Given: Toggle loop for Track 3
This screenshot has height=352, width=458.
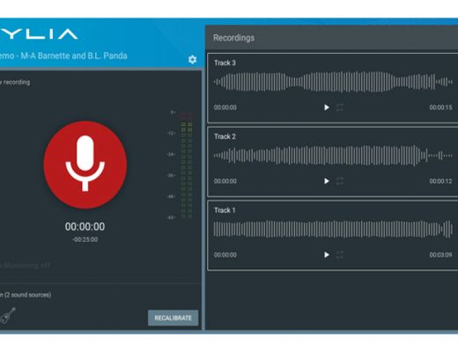Looking at the screenshot, I should pos(340,107).
